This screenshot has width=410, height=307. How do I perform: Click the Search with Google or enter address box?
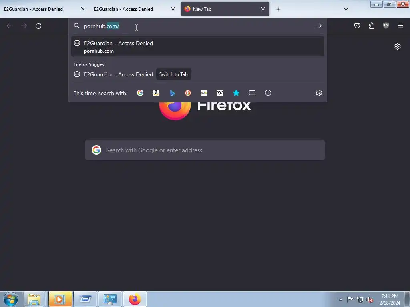click(x=205, y=150)
